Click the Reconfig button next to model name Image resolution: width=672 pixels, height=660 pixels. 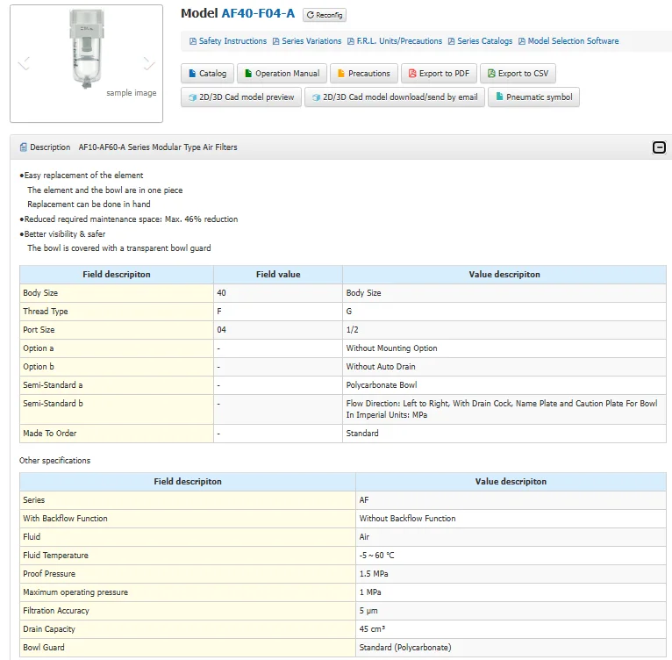click(325, 15)
